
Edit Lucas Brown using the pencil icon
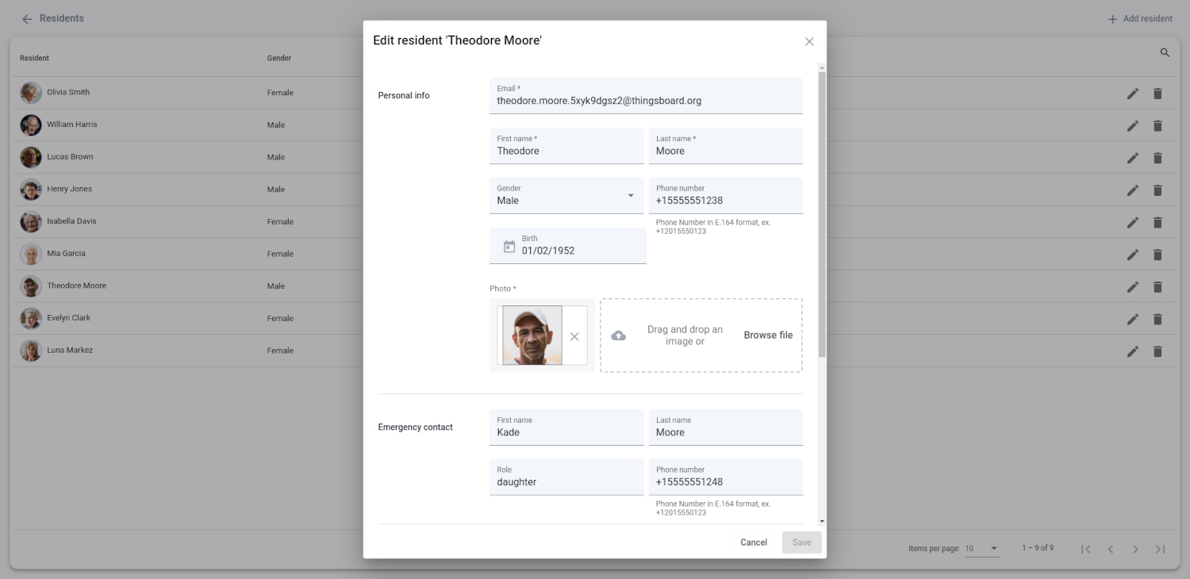[x=1133, y=158]
